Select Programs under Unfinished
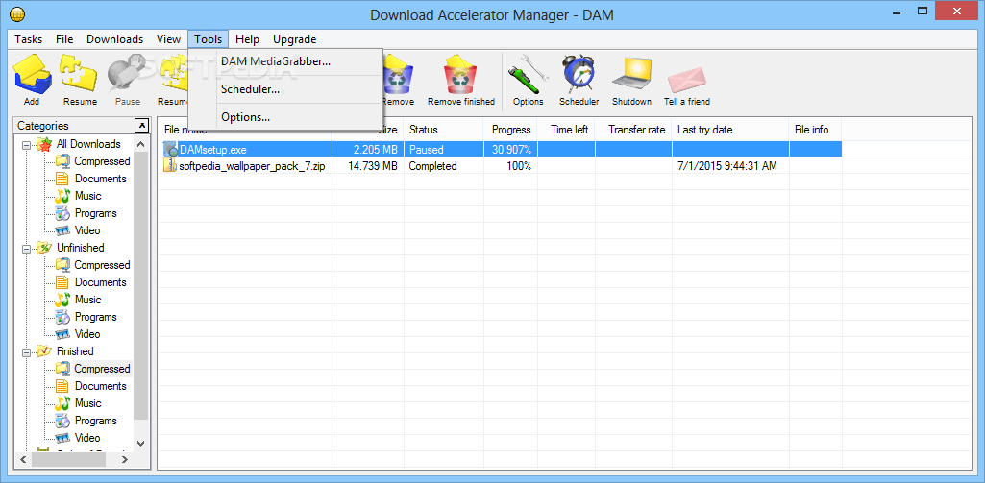Viewport: 985px width, 483px height. pyautogui.click(x=95, y=317)
